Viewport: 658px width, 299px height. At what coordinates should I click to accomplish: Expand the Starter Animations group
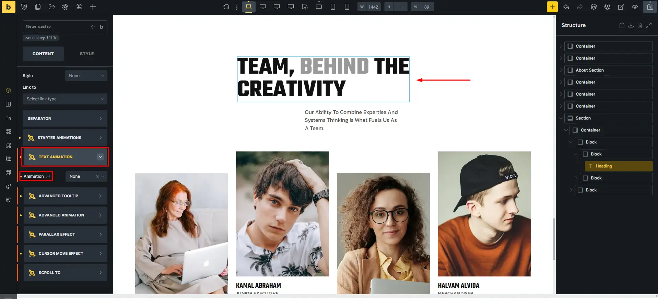65,138
